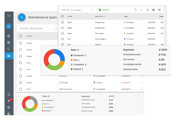
Task: Click the '$2525' expired works value
Action: click(162, 69)
